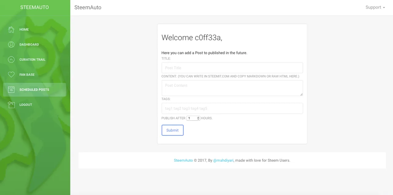Click the Curation Trail up-arrow circle icon
The height and width of the screenshot is (195, 393).
coord(11,59)
